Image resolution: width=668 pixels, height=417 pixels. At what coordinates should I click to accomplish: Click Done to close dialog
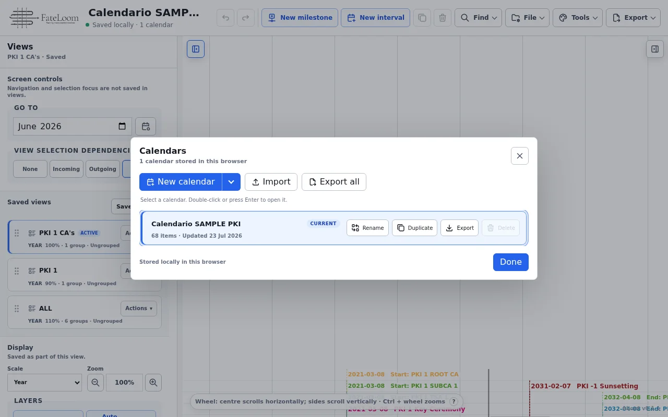coord(511,262)
